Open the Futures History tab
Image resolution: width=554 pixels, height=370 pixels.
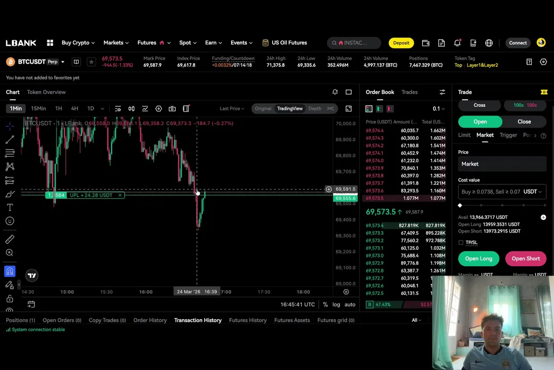[x=247, y=320]
